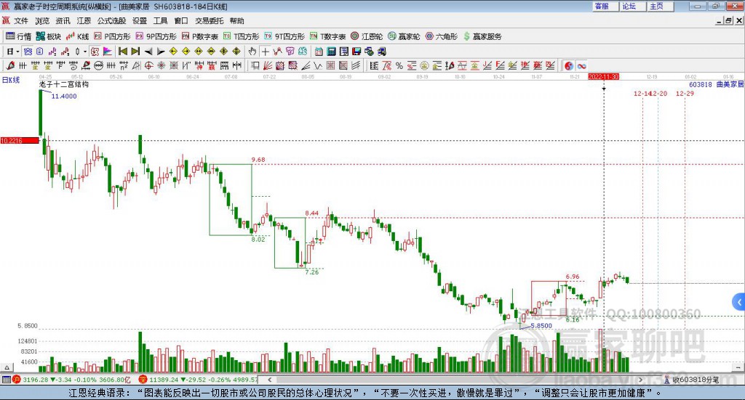
Task: Toggle the crosshair cursor
Action: pyautogui.click(x=266, y=52)
